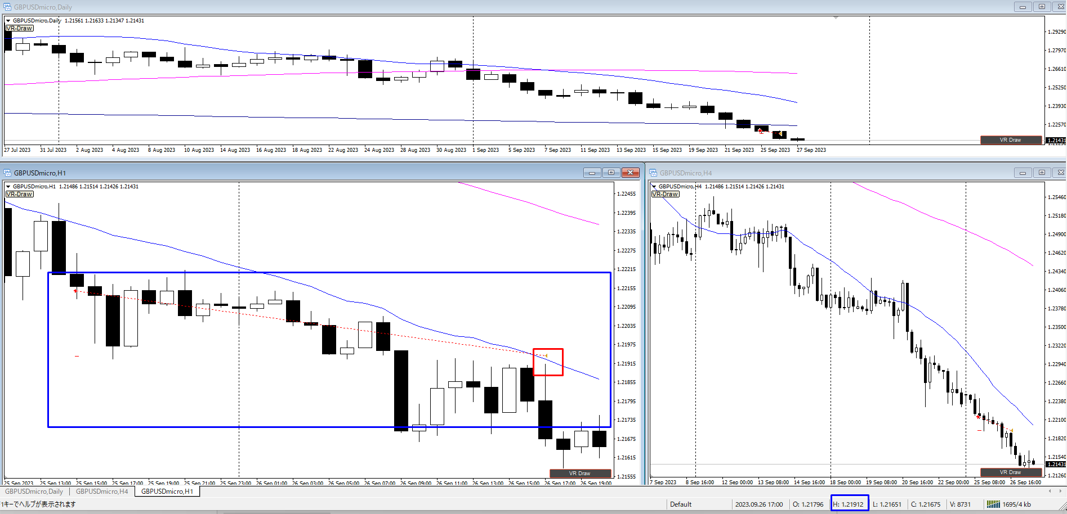Click the 2023.09.26 17:00 status entry
Image resolution: width=1067 pixels, height=514 pixels.
coord(759,504)
